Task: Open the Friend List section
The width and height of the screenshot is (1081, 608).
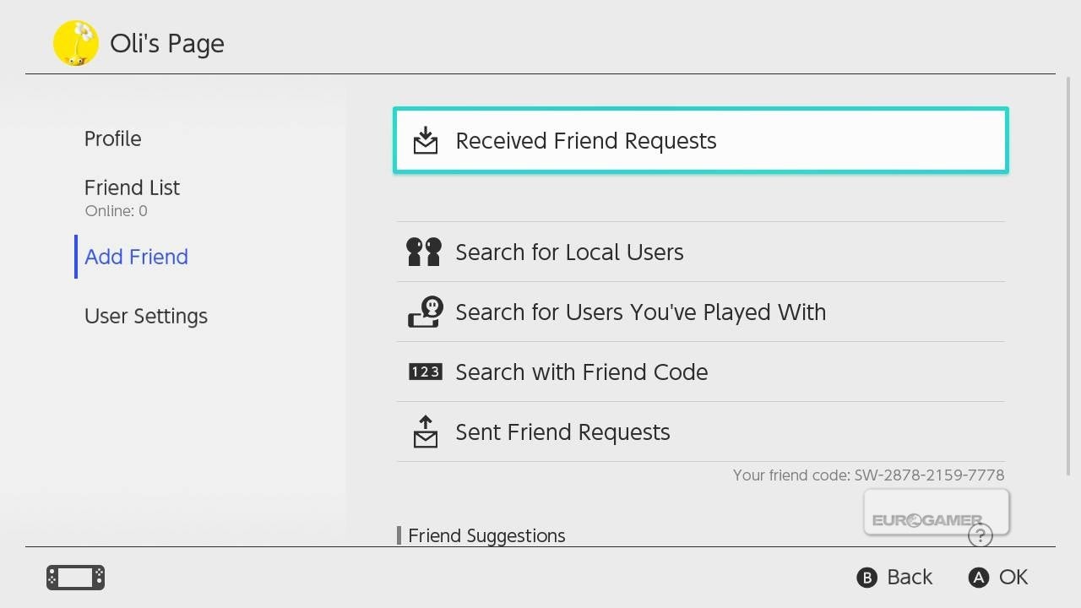Action: click(132, 187)
